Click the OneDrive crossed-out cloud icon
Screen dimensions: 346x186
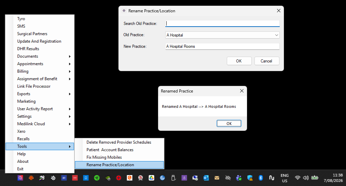pyautogui.click(x=228, y=178)
